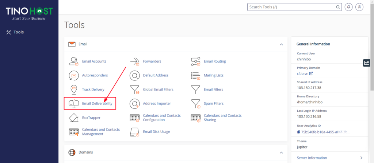374x163 pixels.
Task: Open the BoxTrapper icon
Action: 74,118
